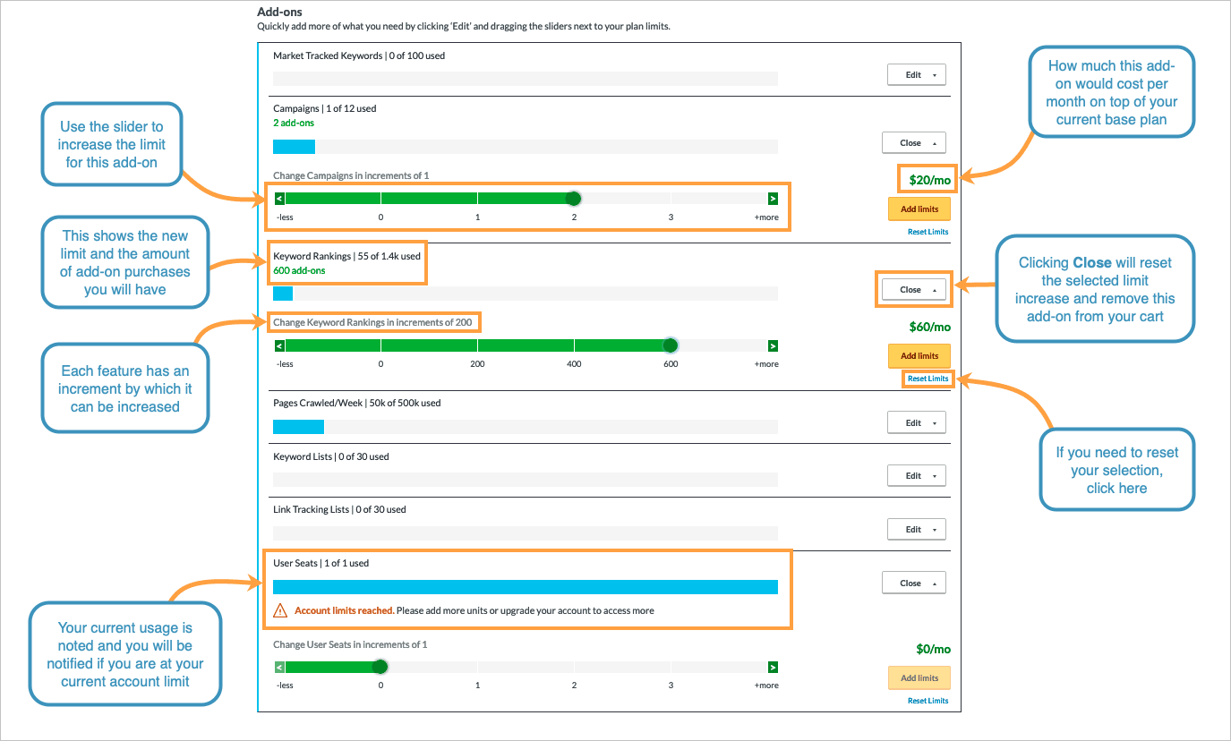
Task: Click the +more arrow on User Seats slider
Action: click(772, 667)
